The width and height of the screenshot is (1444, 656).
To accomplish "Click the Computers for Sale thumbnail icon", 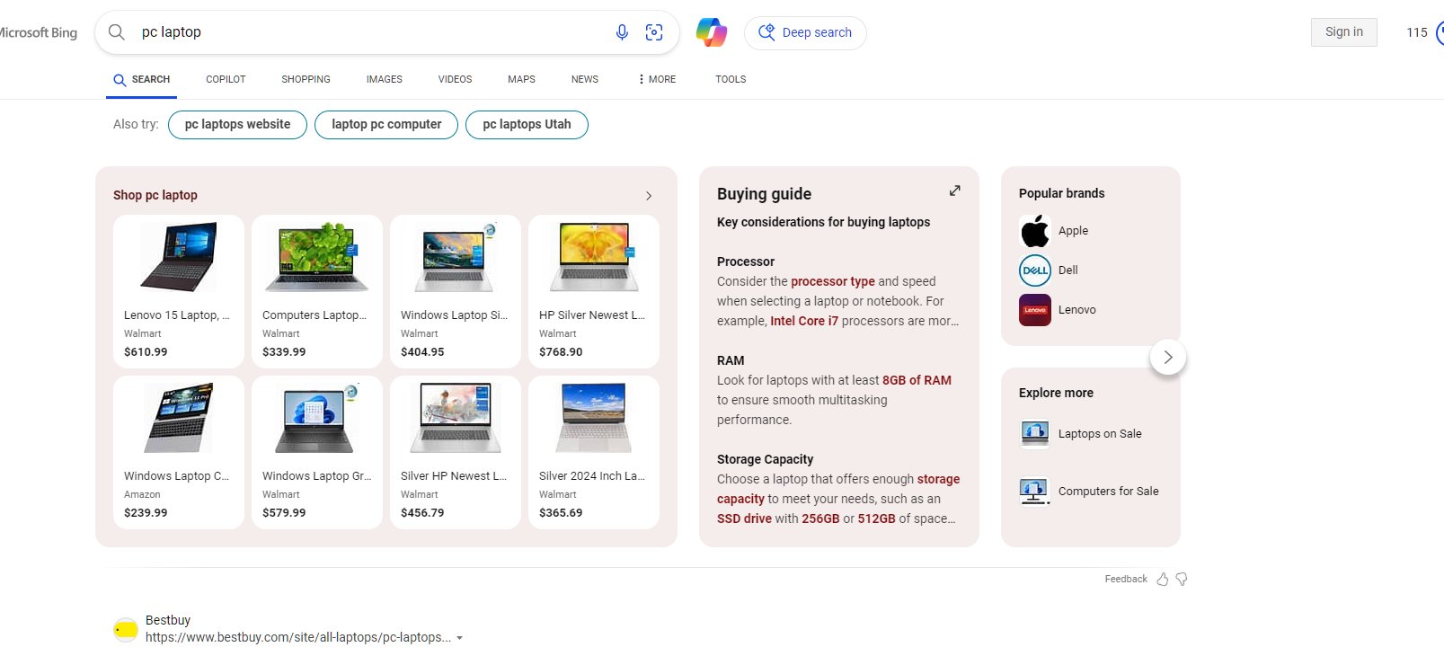I will (x=1035, y=491).
